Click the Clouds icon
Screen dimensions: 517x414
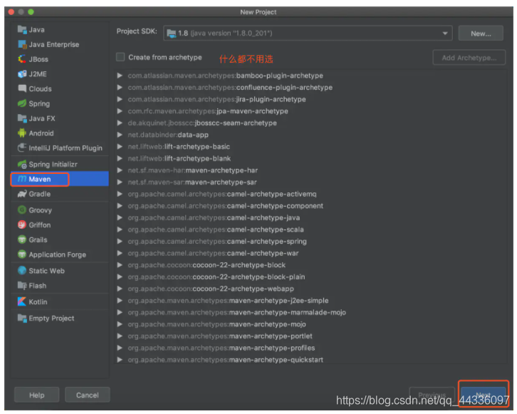[22, 88]
